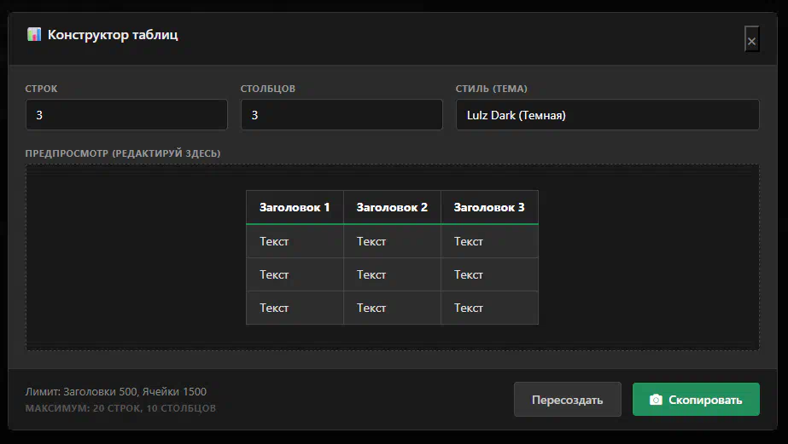Focus the Столбцов number field
Screen dimensions: 788x444
click(341, 115)
